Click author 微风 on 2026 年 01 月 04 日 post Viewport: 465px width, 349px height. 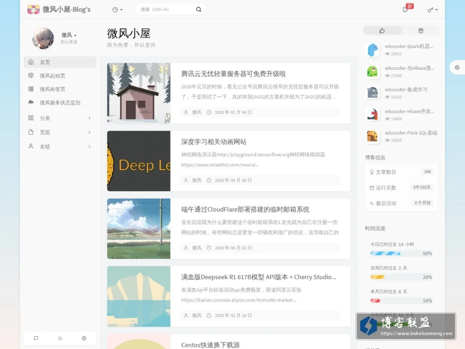pos(197,112)
